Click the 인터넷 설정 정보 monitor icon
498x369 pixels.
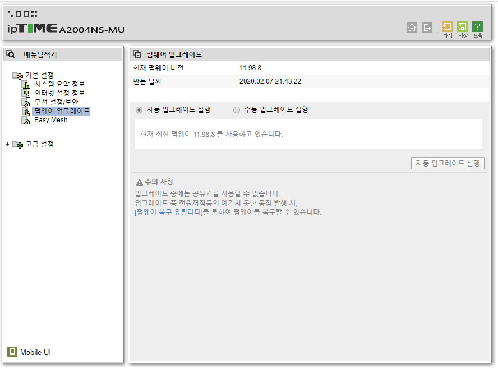pyautogui.click(x=26, y=93)
